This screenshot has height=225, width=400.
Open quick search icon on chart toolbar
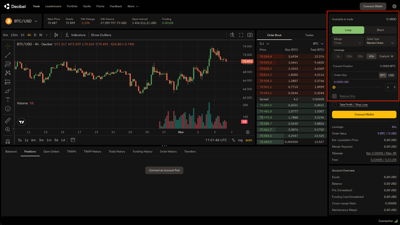click(x=232, y=35)
